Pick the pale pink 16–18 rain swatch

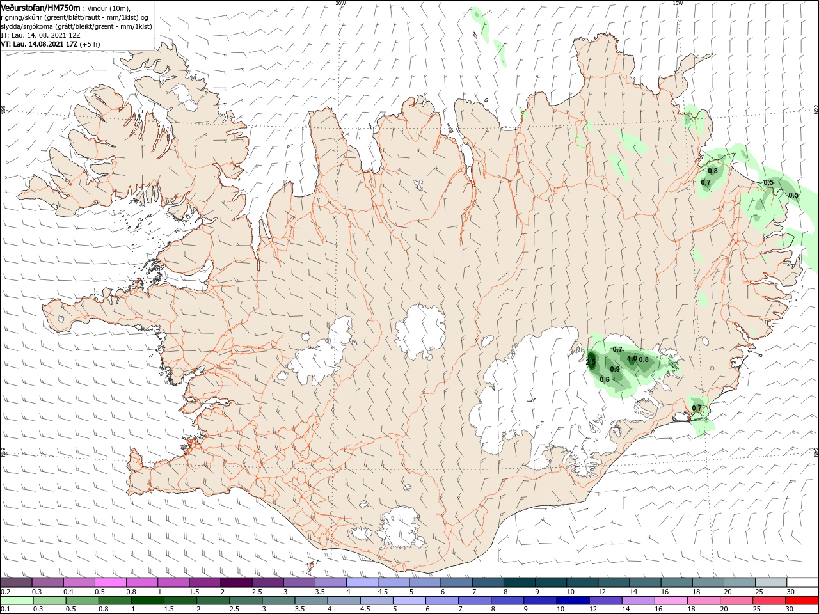click(670, 601)
